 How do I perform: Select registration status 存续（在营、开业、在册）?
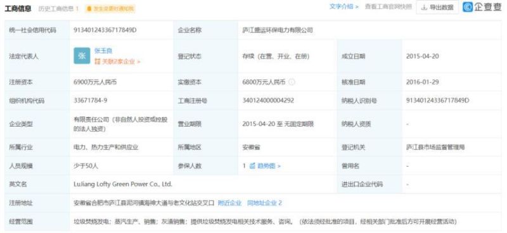(x=276, y=56)
